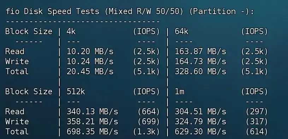Click the 20.45 MB/s 4k total value

[90, 71]
